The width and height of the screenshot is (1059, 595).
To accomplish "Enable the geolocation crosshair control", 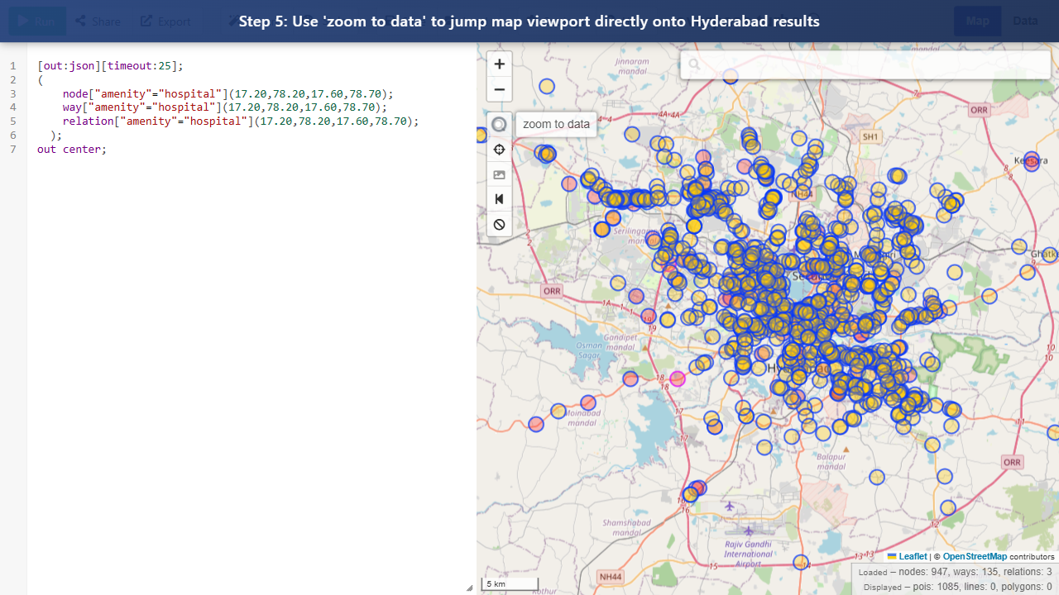I will 499,150.
